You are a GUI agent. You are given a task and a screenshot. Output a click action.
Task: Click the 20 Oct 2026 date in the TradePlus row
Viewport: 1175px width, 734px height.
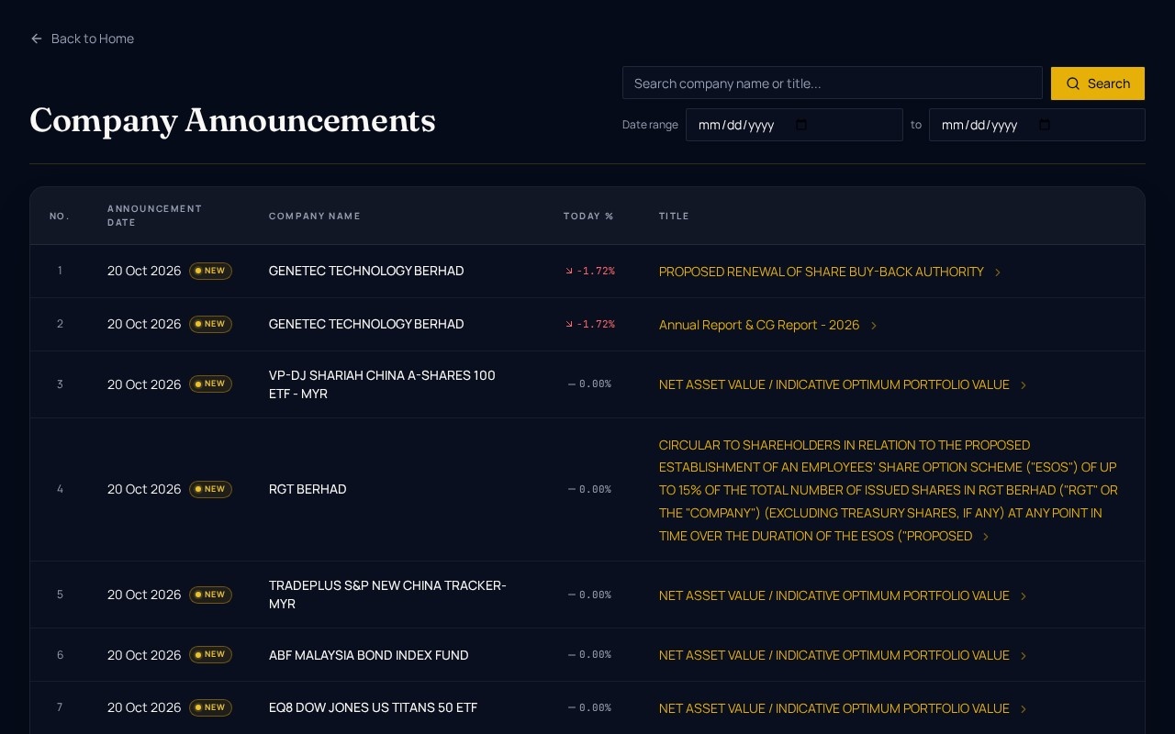tap(144, 595)
